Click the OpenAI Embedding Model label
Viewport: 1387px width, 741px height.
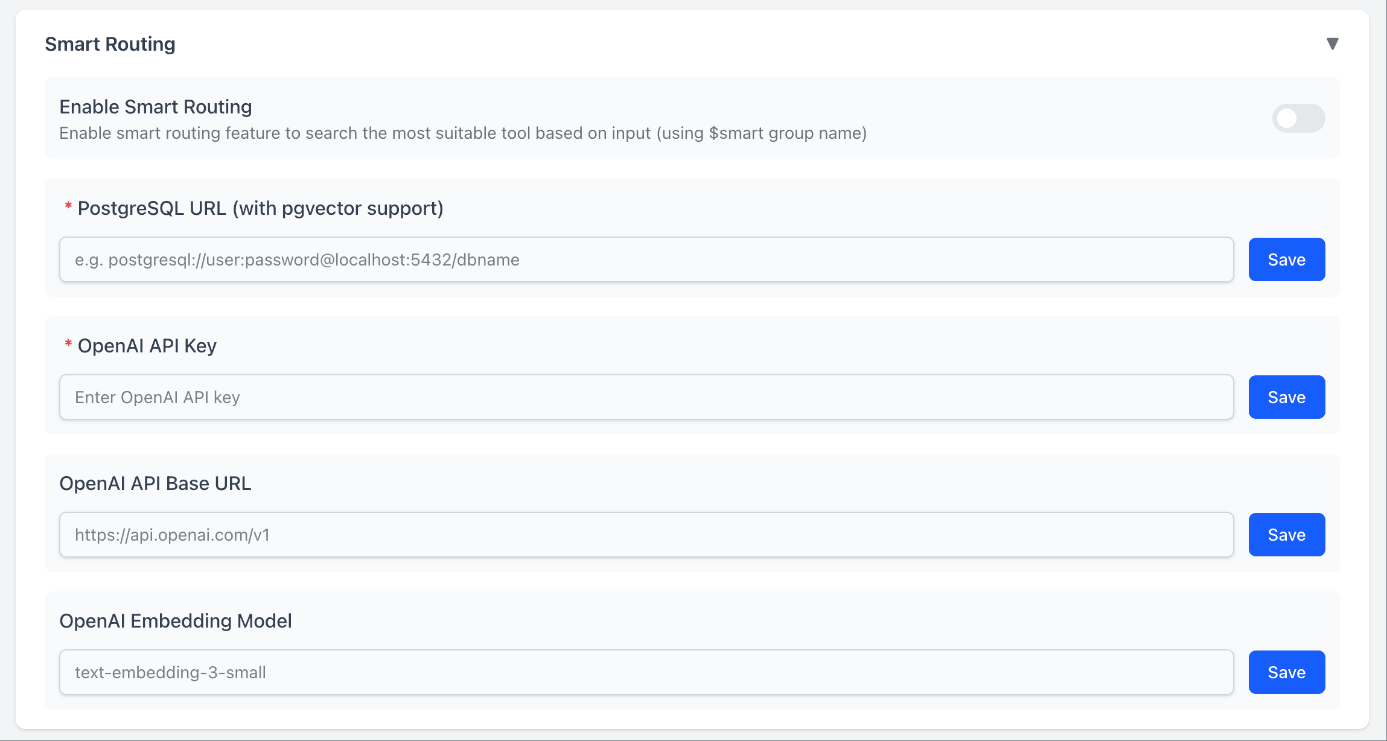coord(175,621)
